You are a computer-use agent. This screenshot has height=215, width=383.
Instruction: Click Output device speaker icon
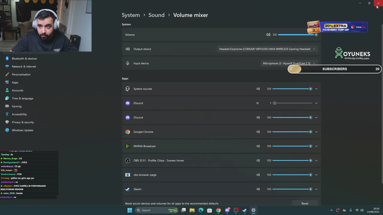point(128,49)
